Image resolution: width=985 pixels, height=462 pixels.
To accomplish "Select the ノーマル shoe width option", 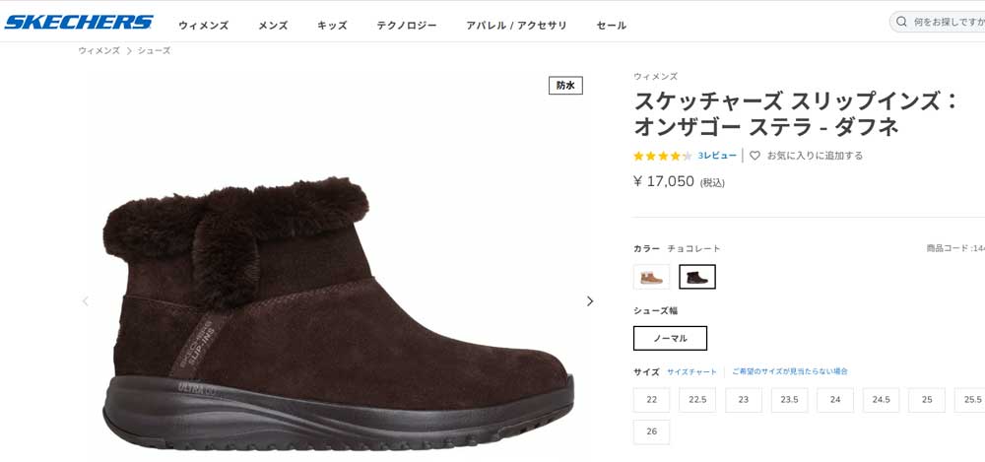I will pyautogui.click(x=670, y=338).
